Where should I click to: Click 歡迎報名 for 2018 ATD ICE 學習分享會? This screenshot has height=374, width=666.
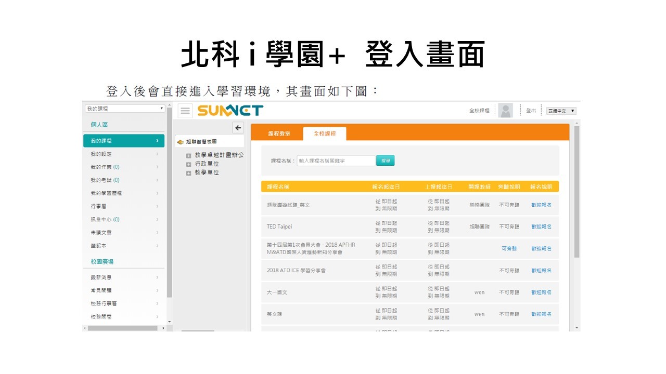click(x=541, y=270)
